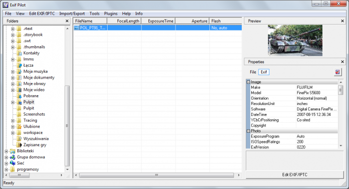The image size is (349, 189).
Task: Select the workspace folder
Action: 33,133
